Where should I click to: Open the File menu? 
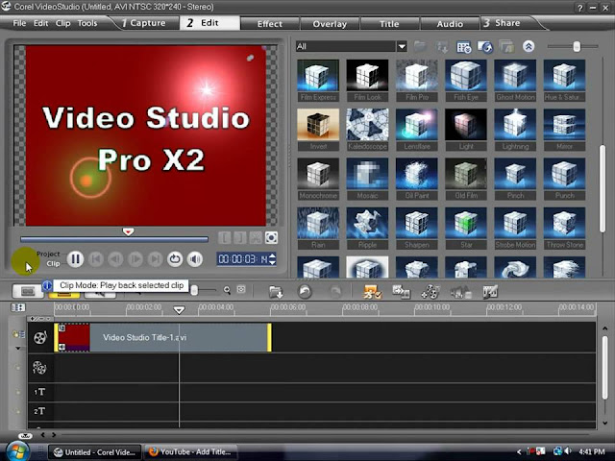pos(19,23)
